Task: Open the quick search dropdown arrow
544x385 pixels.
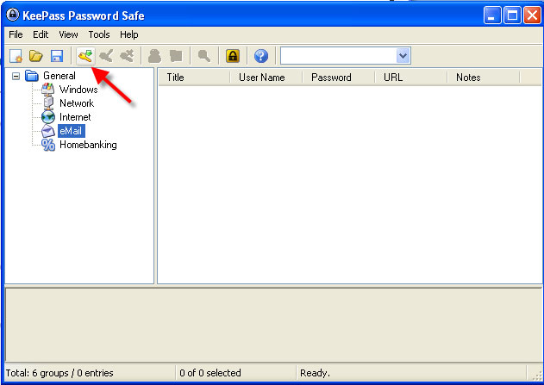Action: click(x=403, y=56)
